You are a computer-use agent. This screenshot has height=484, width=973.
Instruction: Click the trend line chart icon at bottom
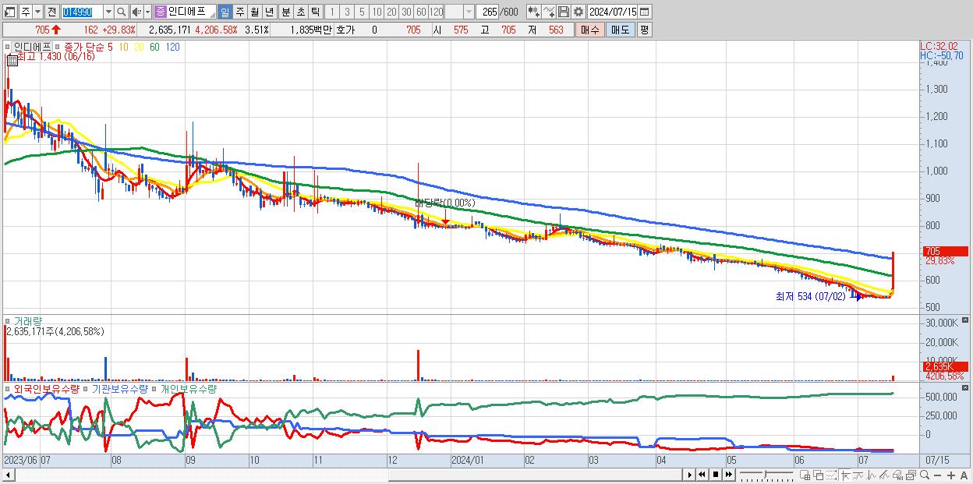(x=858, y=475)
